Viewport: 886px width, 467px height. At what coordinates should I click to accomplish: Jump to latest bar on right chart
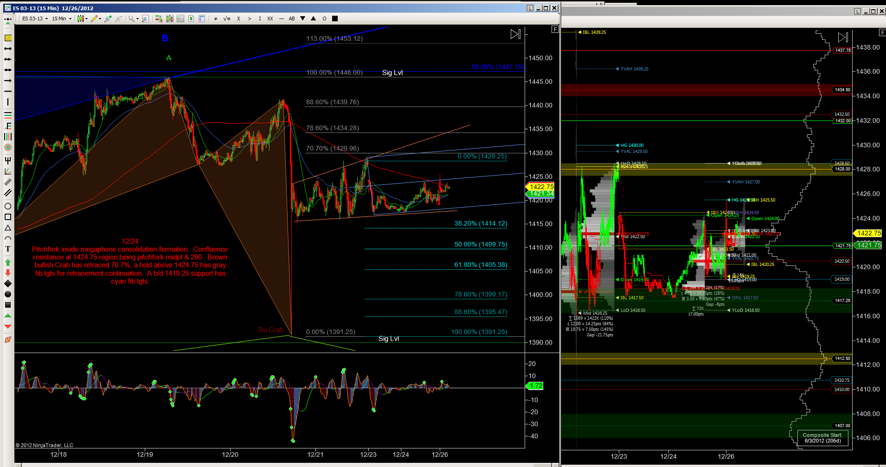coord(843,38)
